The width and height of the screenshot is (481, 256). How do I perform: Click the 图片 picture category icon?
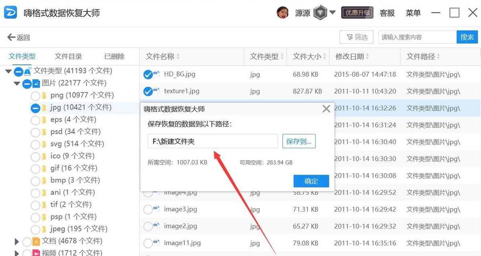click(x=36, y=83)
